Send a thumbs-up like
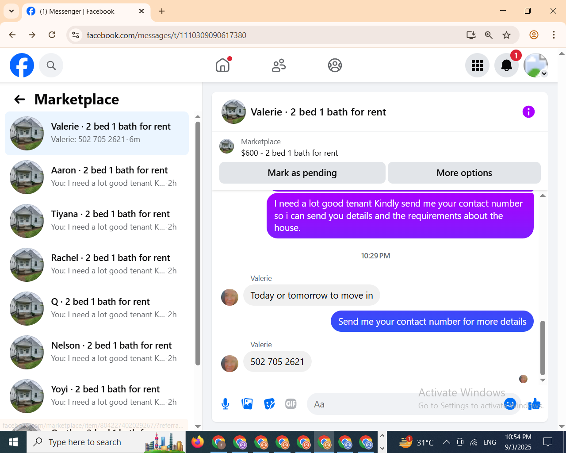 (535, 404)
